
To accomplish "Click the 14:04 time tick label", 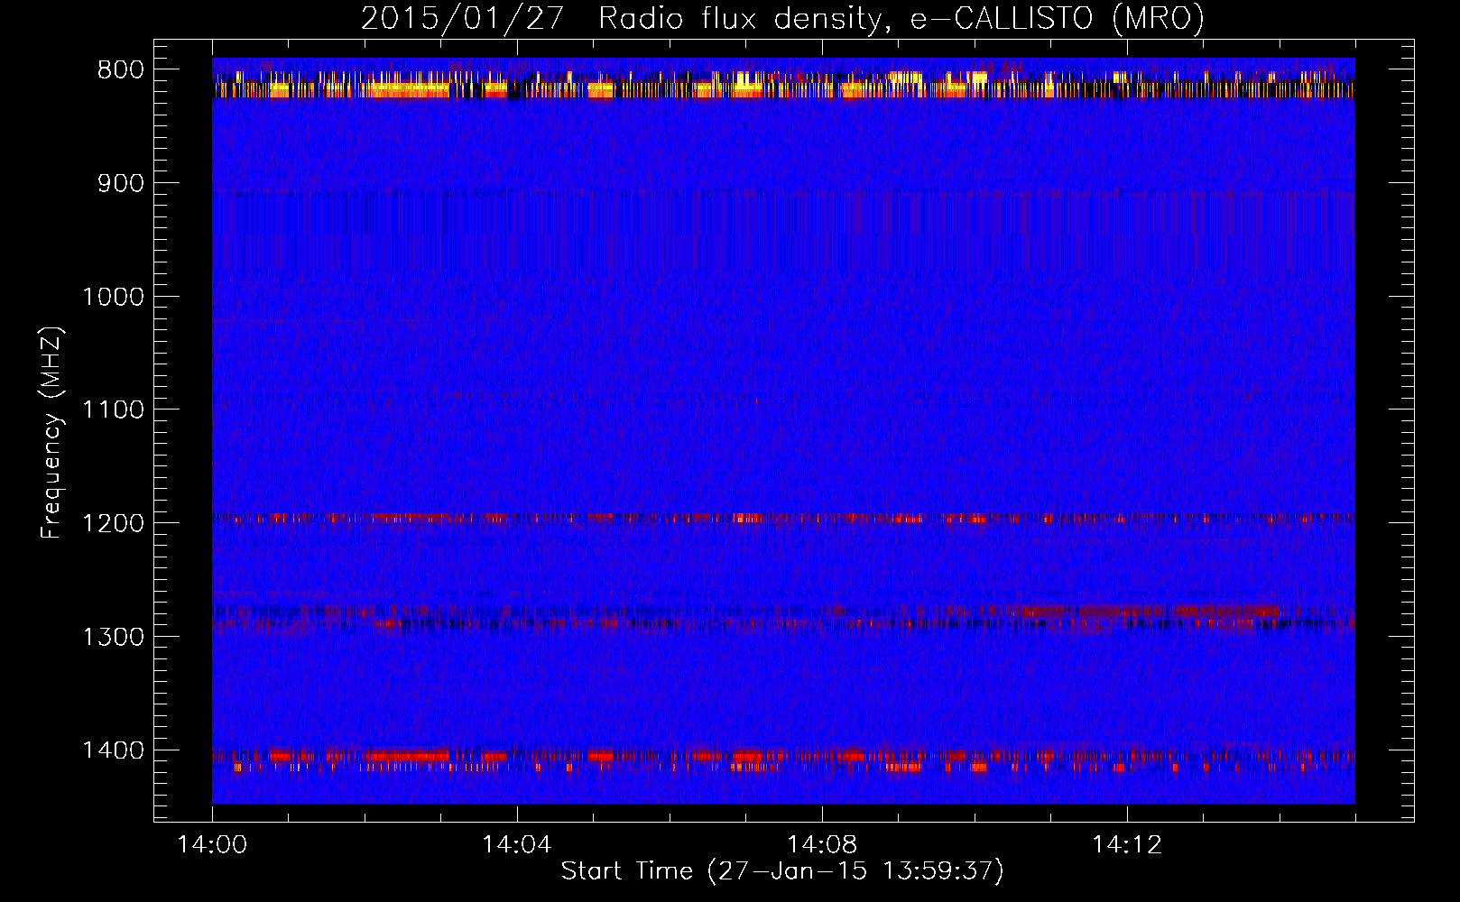I will pyautogui.click(x=516, y=845).
